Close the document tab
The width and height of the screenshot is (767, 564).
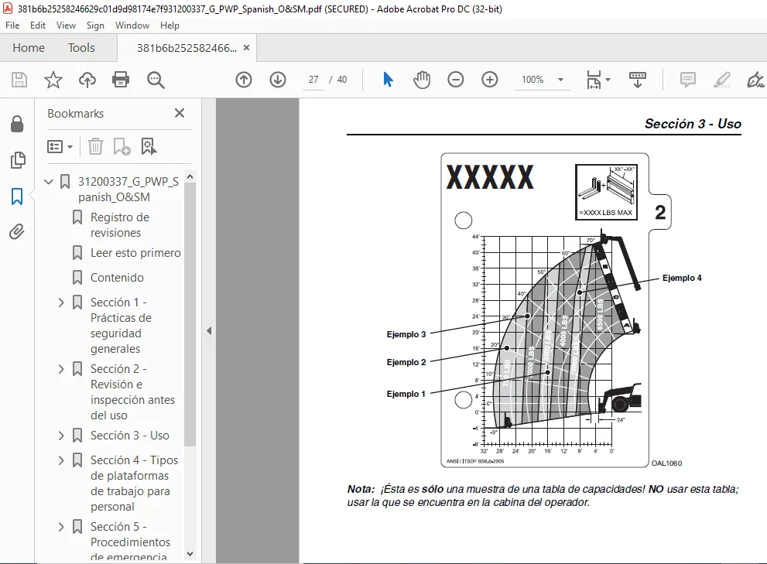[247, 47]
